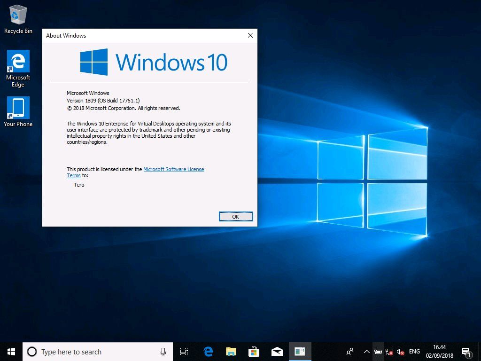Image resolution: width=481 pixels, height=361 pixels.
Task: Expand hidden system tray icons
Action: click(x=366, y=352)
